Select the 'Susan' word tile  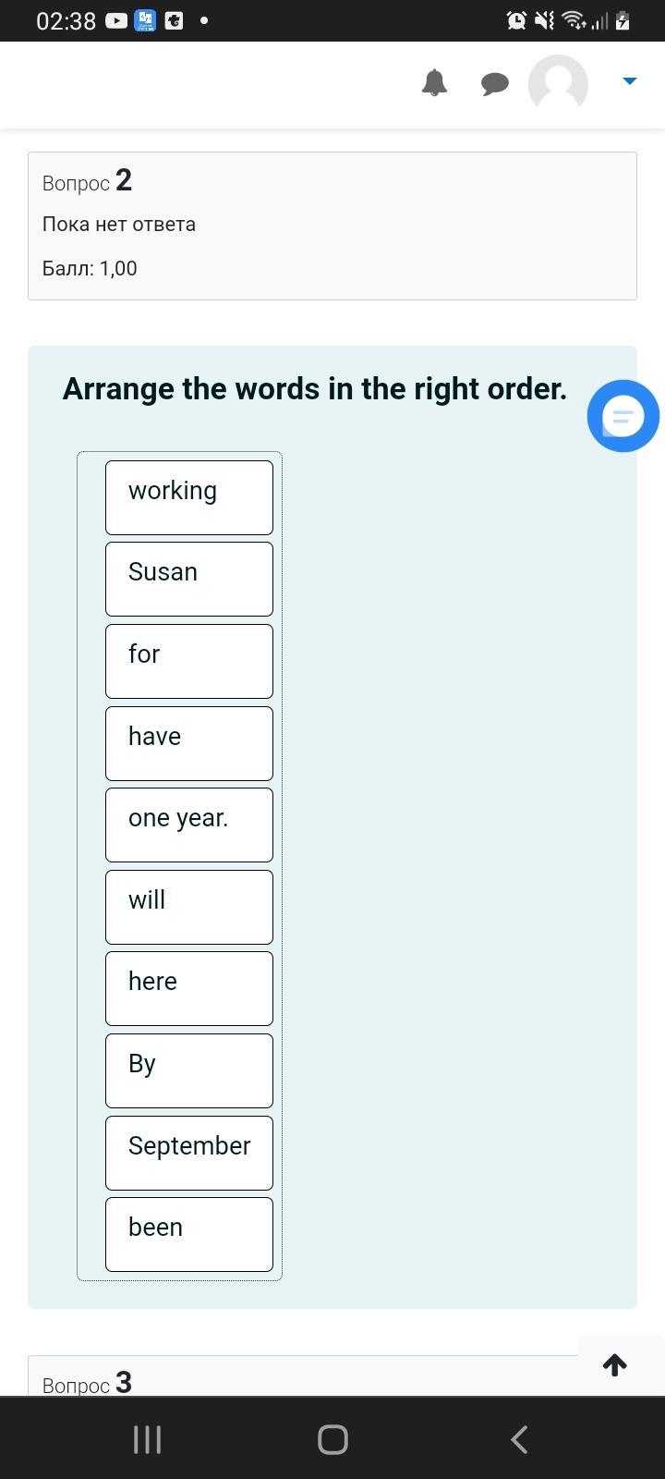(189, 579)
